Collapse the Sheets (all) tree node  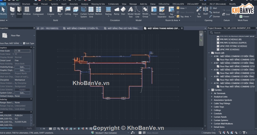209,53
